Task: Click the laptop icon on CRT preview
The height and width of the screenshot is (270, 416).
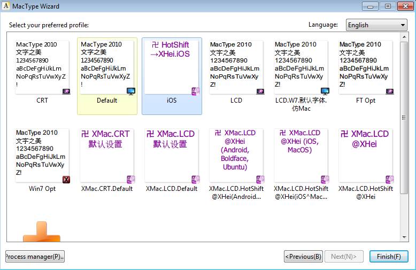Action: tap(66, 91)
